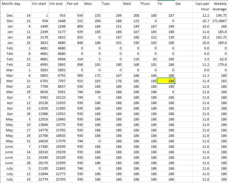Click the weekly average cell 62.8
This screenshot has width=228, height=183.
220,59
